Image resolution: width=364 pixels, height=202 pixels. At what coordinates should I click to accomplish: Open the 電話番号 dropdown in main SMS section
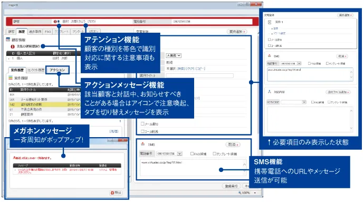coord(169,153)
